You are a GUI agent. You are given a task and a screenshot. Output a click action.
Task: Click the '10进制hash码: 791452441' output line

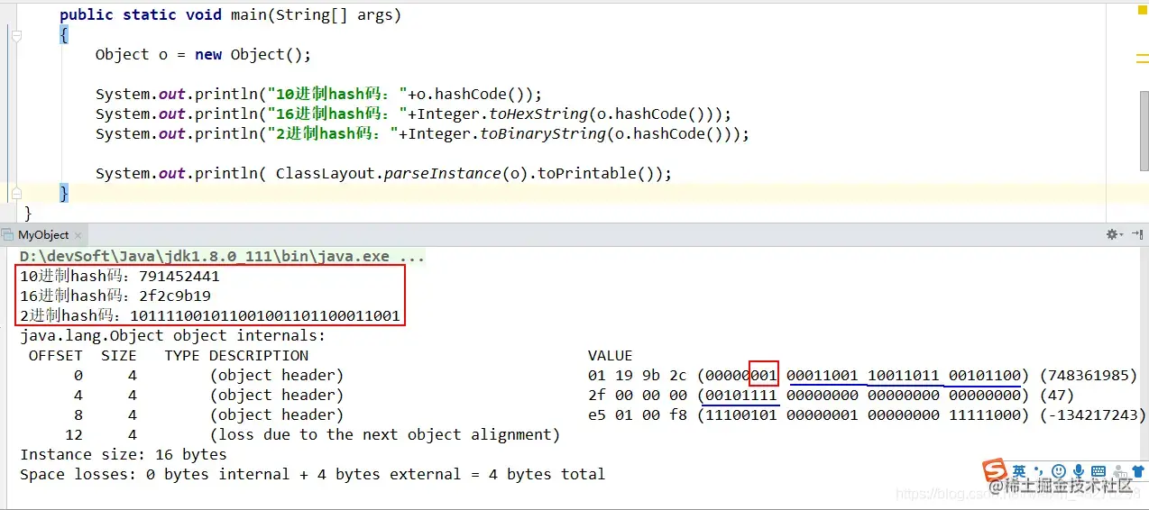(x=120, y=276)
